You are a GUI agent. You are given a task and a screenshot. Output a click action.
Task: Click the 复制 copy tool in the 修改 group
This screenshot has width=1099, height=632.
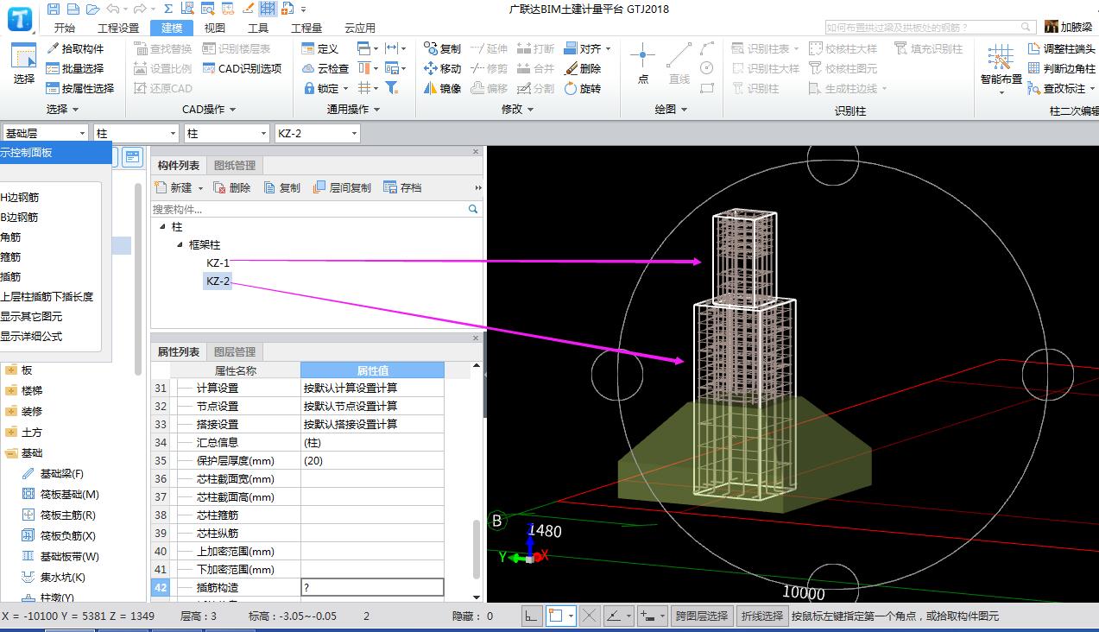coord(442,48)
